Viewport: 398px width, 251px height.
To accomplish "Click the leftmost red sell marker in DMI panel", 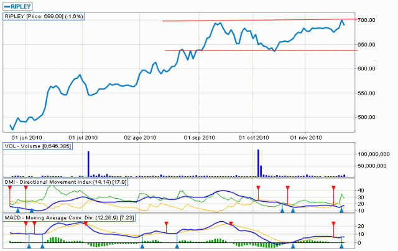I will 10,187.
